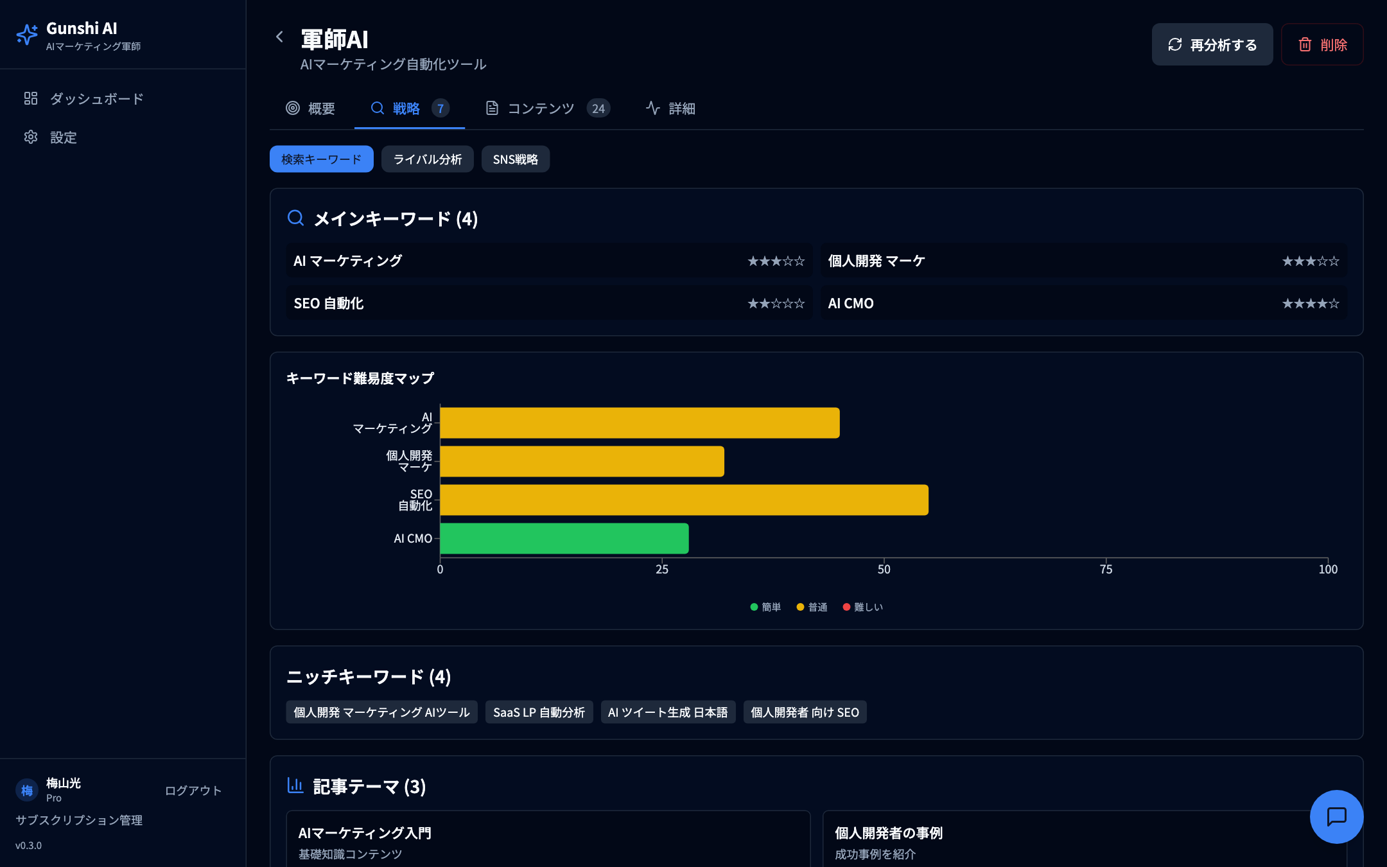
Task: Toggle the 検索キーワード filter chip
Action: point(321,159)
